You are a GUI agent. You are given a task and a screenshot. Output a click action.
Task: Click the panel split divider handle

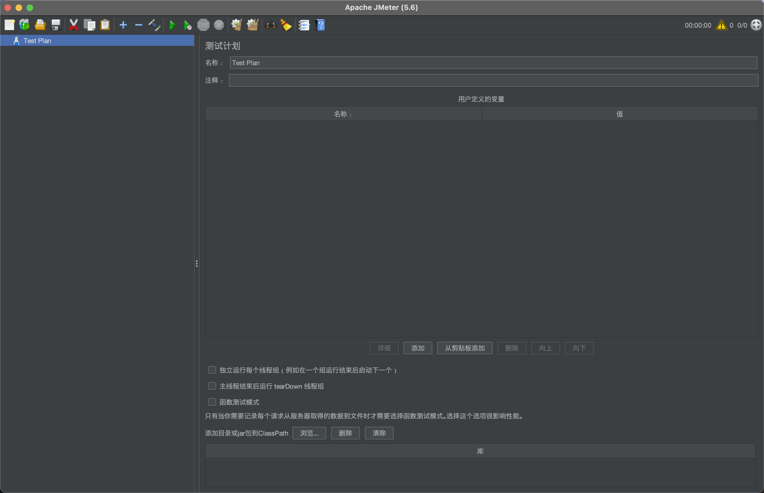(197, 264)
